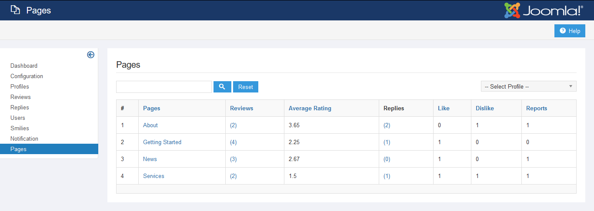Sort by the Dislike column header

pos(484,109)
